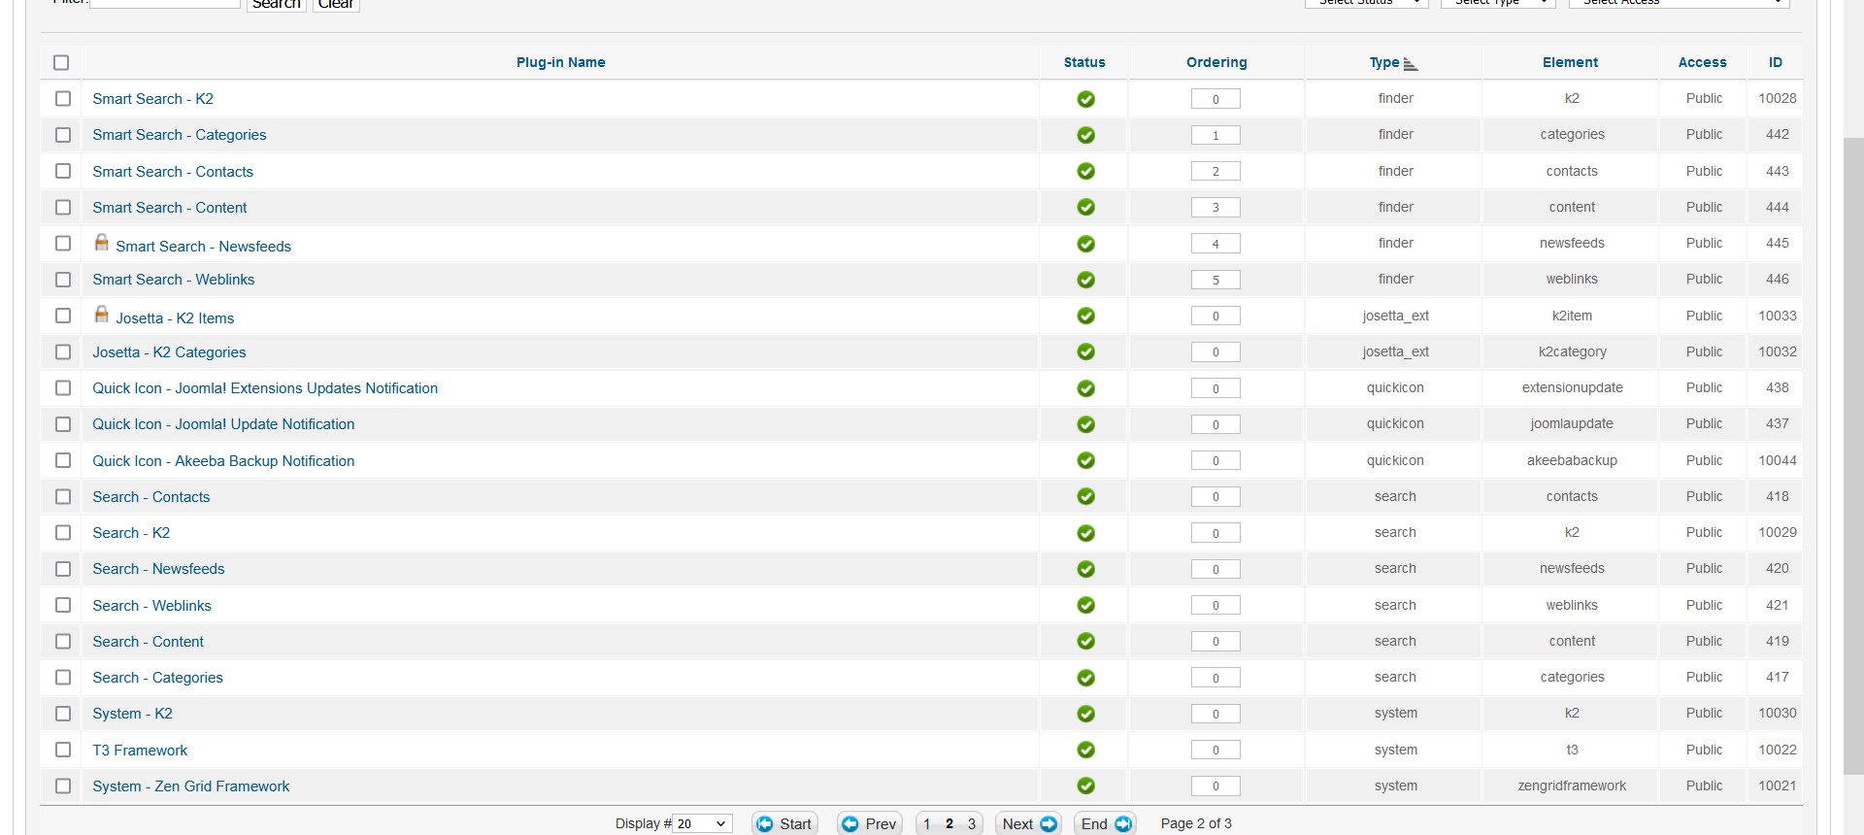This screenshot has height=835, width=1864.
Task: Open the System - K2 plugin link
Action: [x=132, y=714]
